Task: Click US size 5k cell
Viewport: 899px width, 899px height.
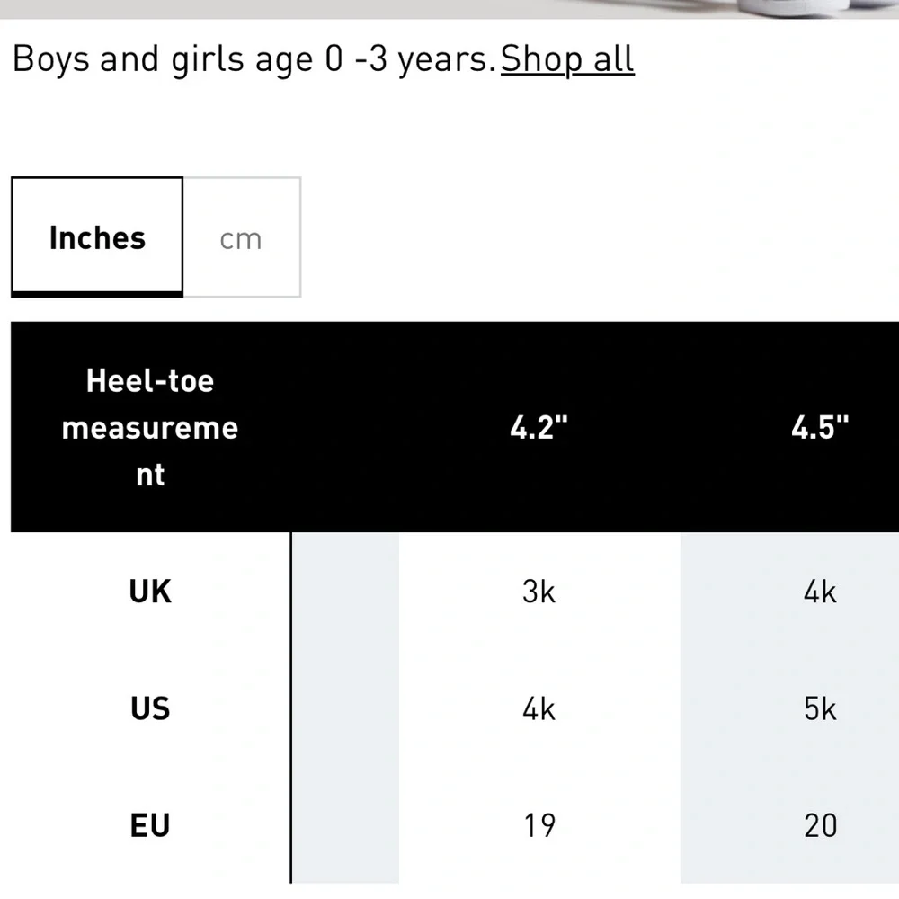Action: 819,708
